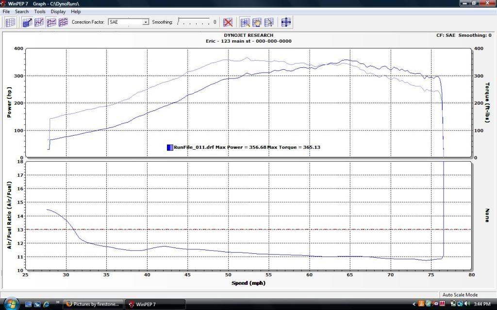Select the single-run graph icon
The height and width of the screenshot is (310, 497).
click(27, 22)
